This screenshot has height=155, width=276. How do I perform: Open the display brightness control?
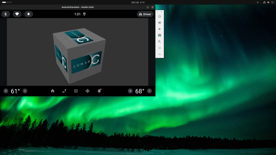(29, 14)
